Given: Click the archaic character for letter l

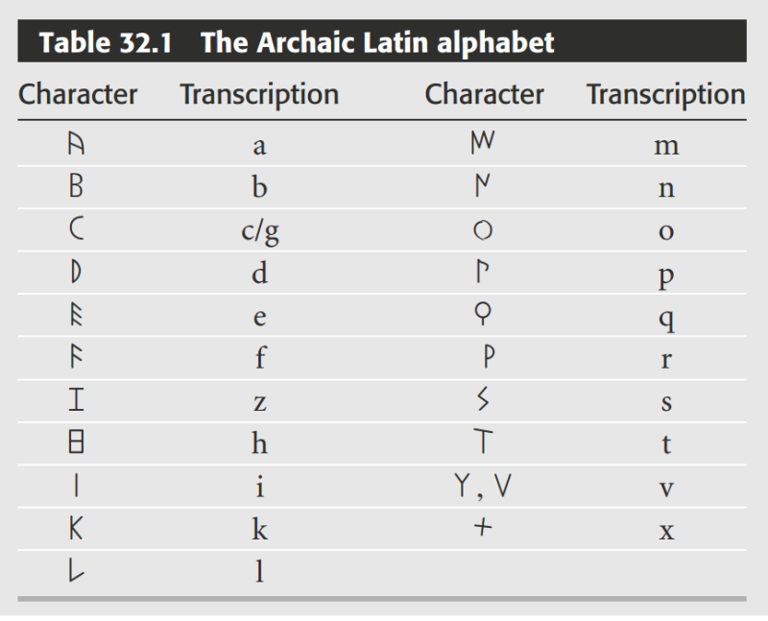Looking at the screenshot, I should pos(77,571).
